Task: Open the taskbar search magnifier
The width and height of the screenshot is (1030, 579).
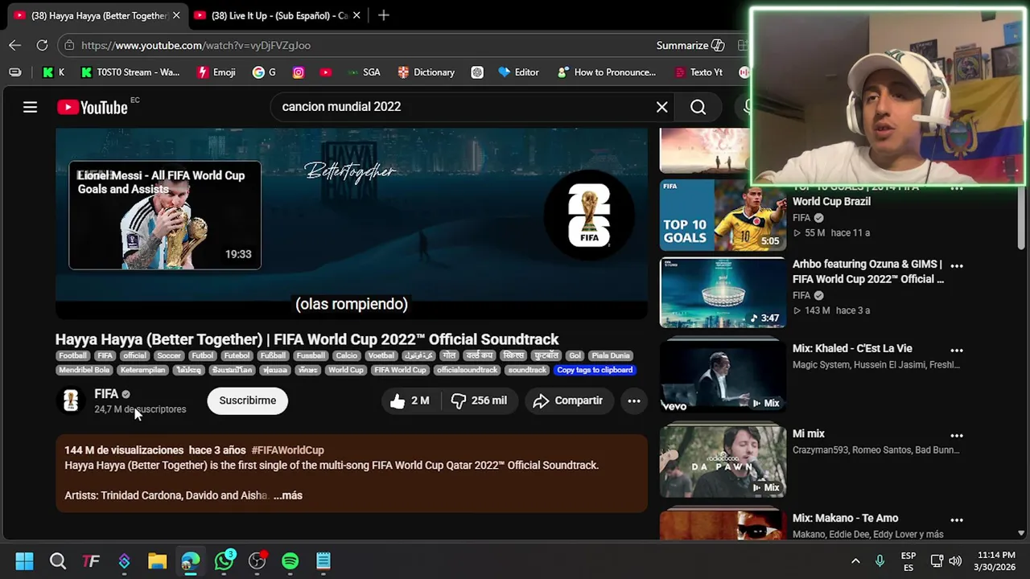Action: 57,561
